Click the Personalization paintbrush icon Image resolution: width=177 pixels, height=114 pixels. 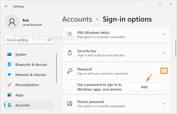click(x=9, y=85)
